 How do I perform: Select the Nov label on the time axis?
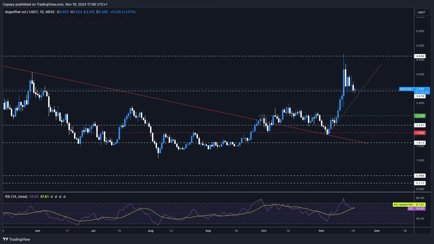[321, 231]
